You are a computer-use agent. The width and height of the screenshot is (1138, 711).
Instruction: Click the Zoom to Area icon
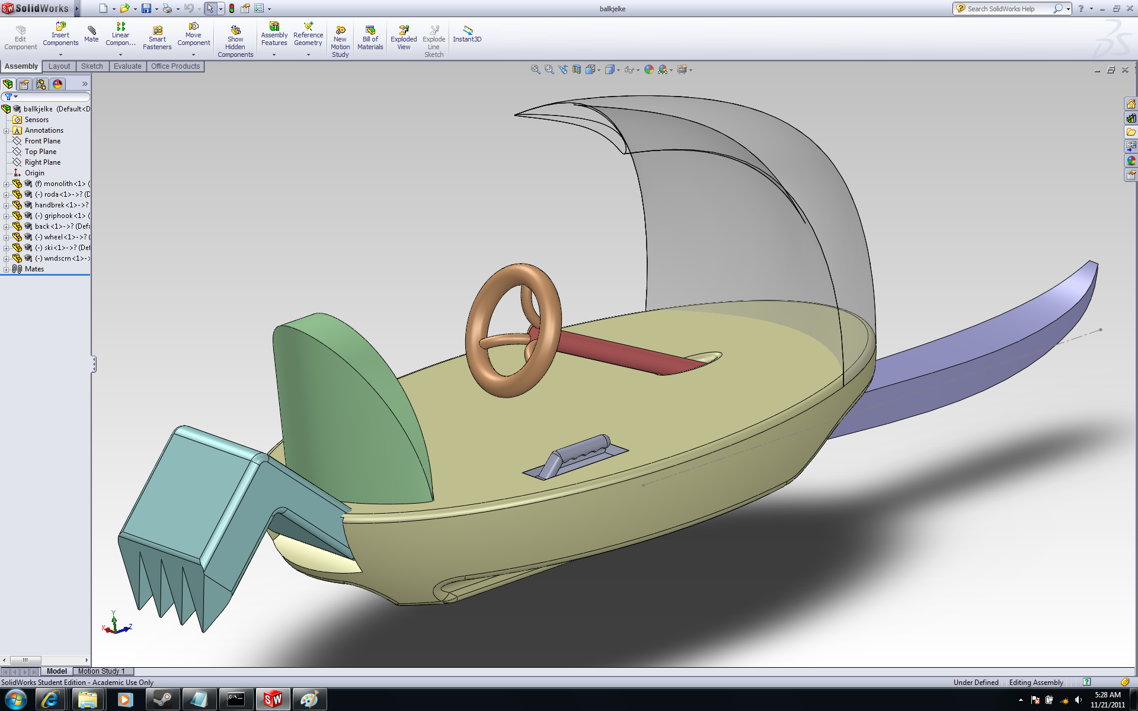(549, 69)
